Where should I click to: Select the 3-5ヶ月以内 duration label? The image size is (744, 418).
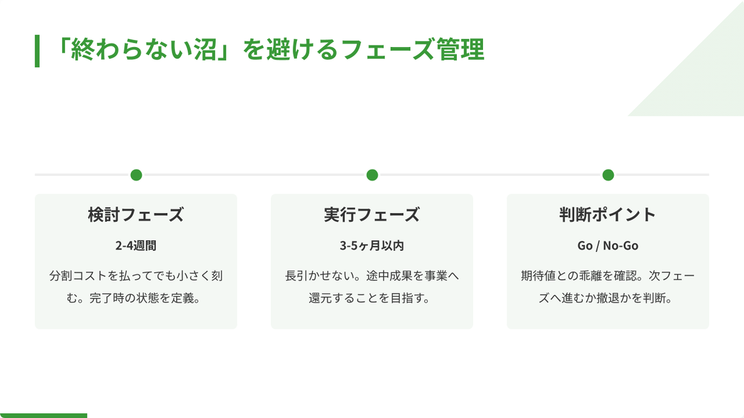pos(372,246)
